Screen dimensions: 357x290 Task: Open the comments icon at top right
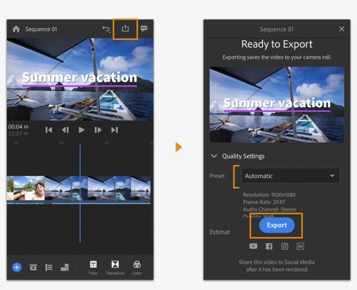pos(144,29)
